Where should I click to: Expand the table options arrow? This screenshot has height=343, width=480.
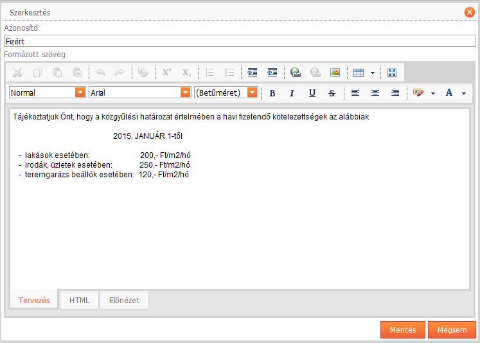click(373, 73)
